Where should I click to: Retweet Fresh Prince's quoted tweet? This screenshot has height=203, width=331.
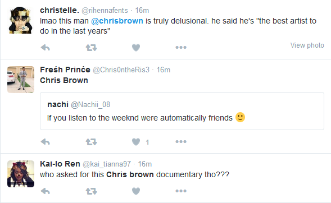coord(91,142)
